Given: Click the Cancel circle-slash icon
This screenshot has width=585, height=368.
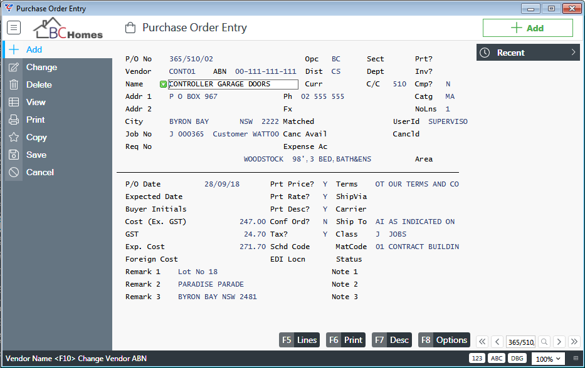Looking at the screenshot, I should click(14, 172).
